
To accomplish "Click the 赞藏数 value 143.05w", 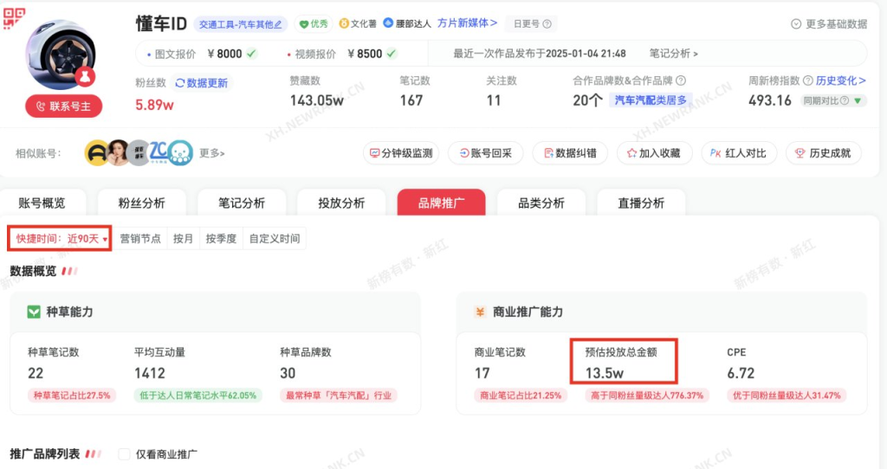I will coord(317,100).
